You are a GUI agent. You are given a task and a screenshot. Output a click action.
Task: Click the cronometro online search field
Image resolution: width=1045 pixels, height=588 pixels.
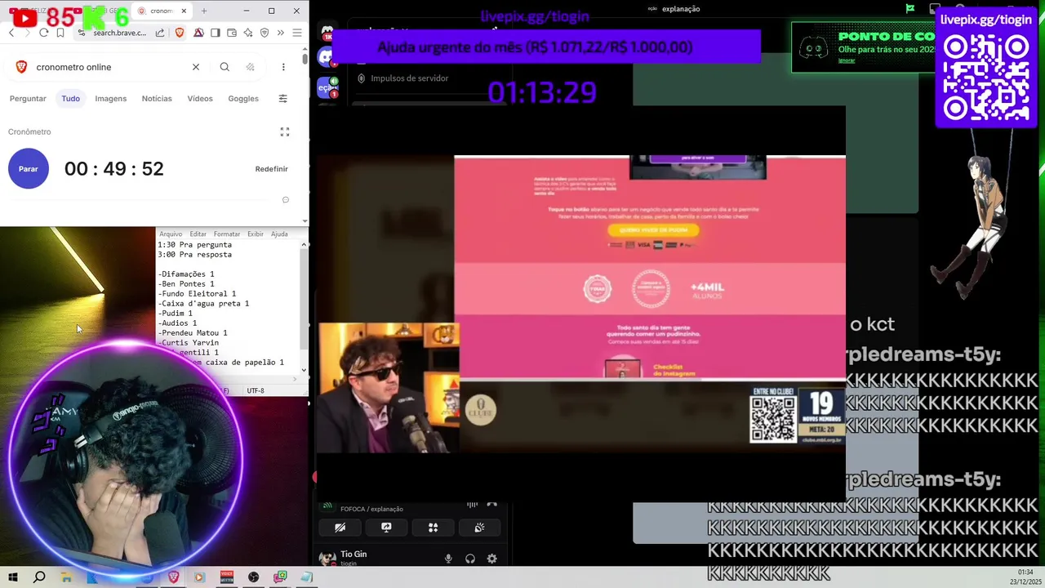click(x=110, y=67)
